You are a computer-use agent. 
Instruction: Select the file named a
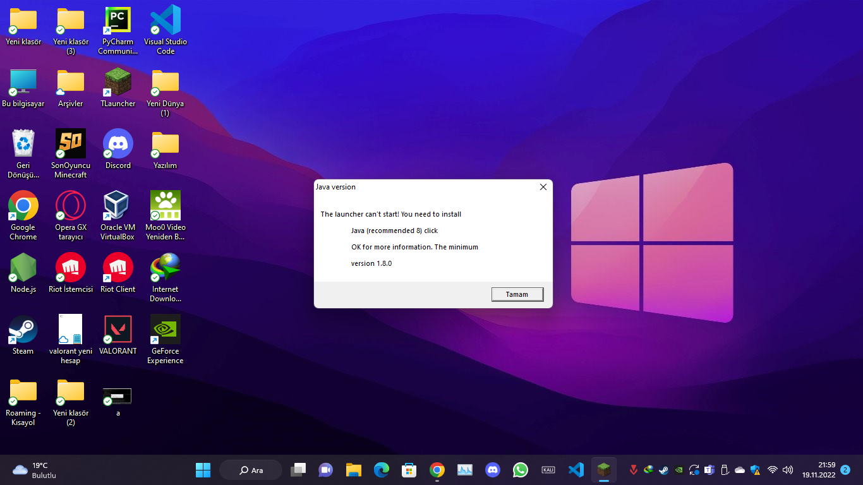point(118,401)
